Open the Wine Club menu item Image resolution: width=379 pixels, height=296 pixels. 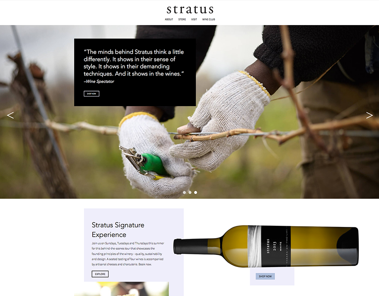[209, 19]
